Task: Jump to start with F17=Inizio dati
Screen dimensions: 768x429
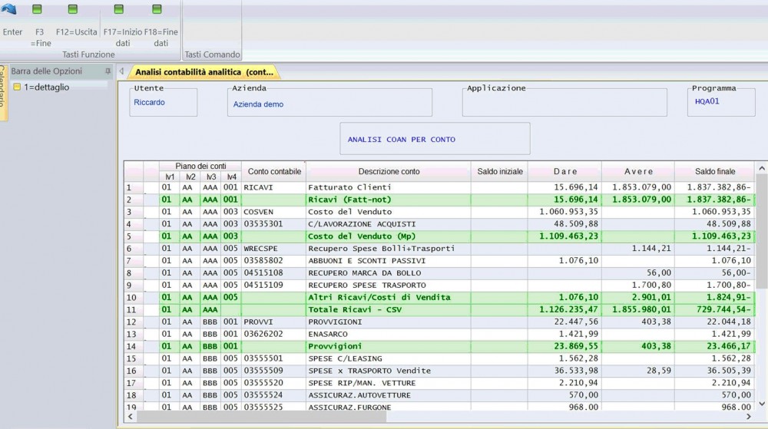Action: pos(119,9)
